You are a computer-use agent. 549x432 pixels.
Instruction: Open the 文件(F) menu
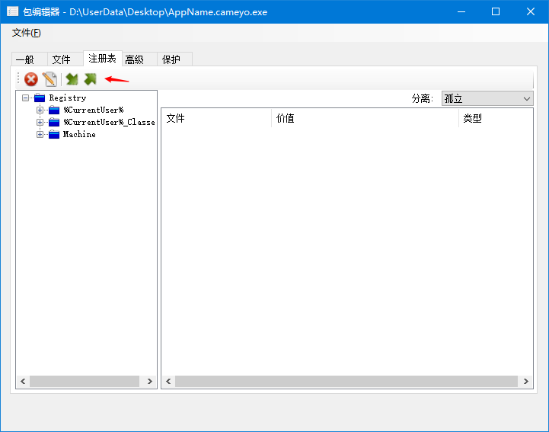tap(26, 33)
